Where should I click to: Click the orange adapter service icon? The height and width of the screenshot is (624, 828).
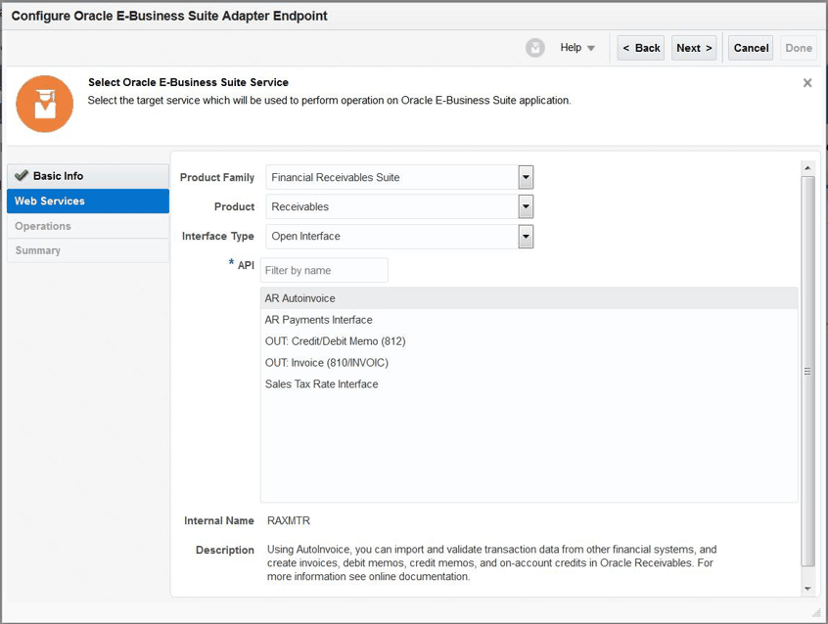click(45, 104)
